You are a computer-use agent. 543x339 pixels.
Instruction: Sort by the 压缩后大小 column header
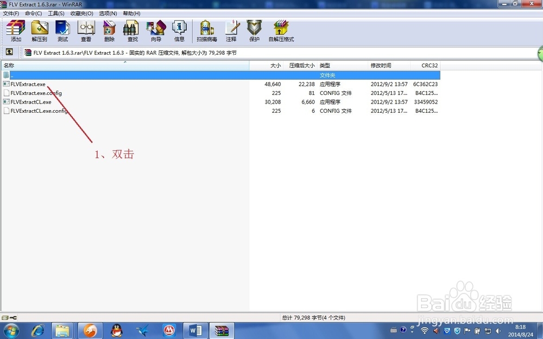300,66
